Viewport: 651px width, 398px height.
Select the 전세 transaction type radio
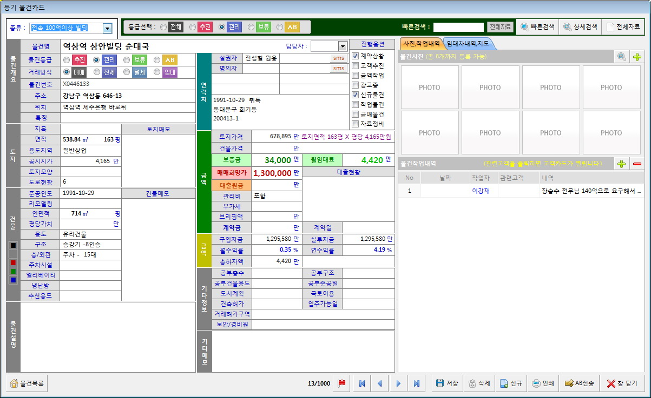[x=97, y=72]
